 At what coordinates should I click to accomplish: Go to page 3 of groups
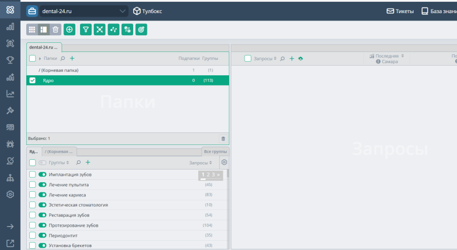click(213, 175)
